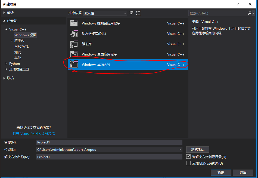This screenshot has height=178, width=258.
Task: Open the 位置 path dropdown arrow
Action: click(180, 149)
